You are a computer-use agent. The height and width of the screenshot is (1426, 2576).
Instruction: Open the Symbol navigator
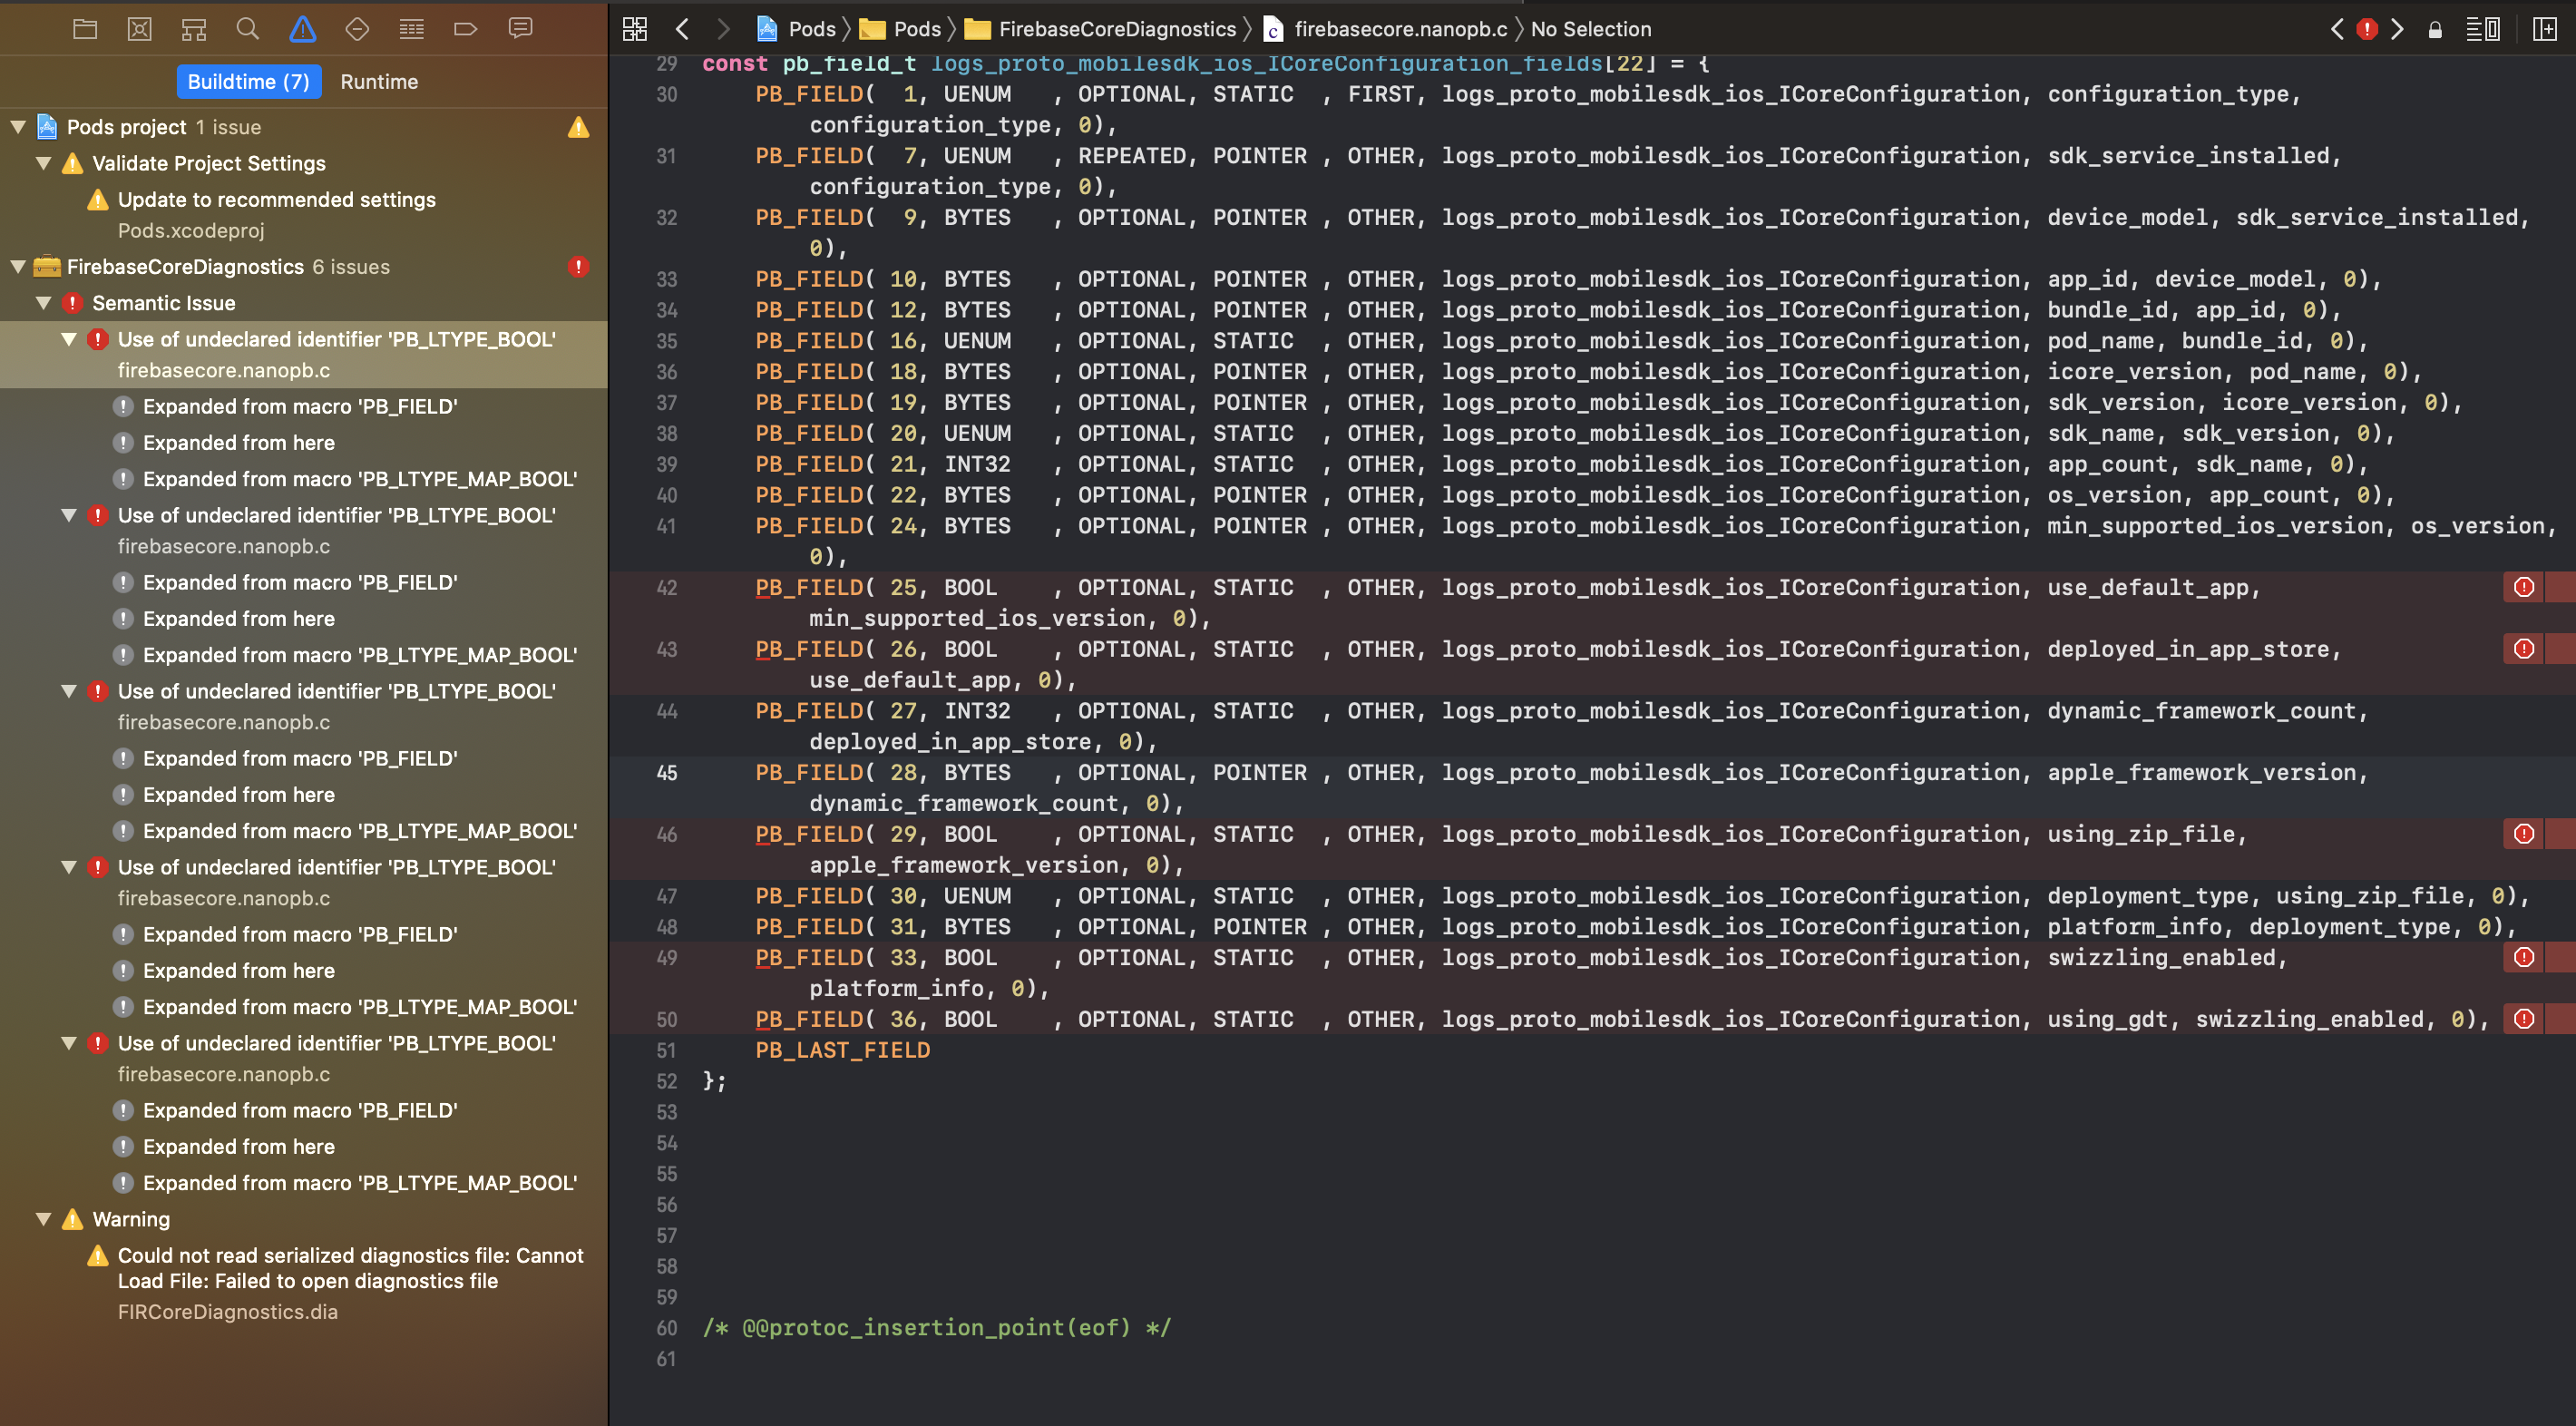(193, 29)
